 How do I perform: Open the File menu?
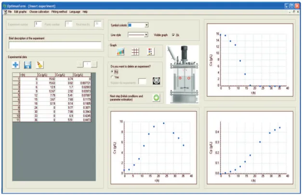[x=10, y=12]
